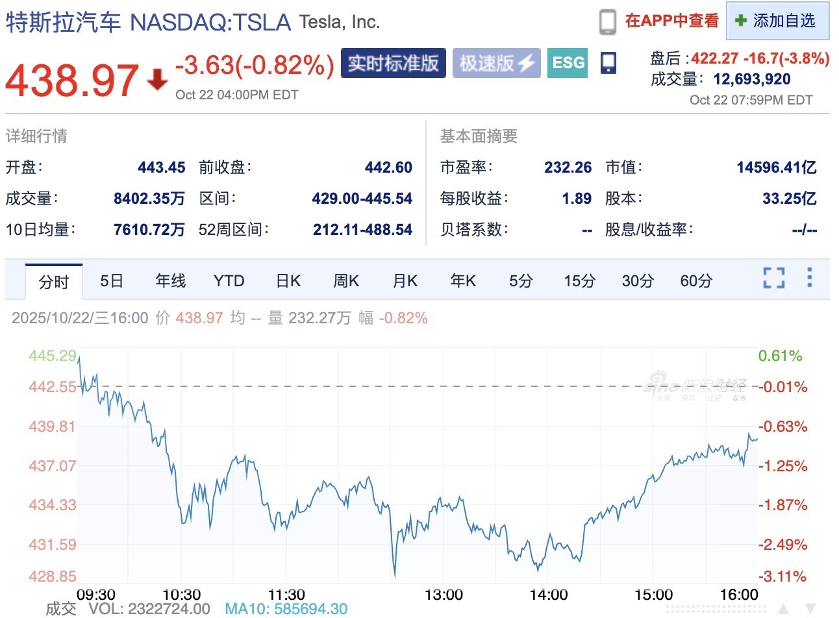839x618 pixels.
Task: Click the gray phone icon beside 在APP中查看
Action: coord(607,21)
